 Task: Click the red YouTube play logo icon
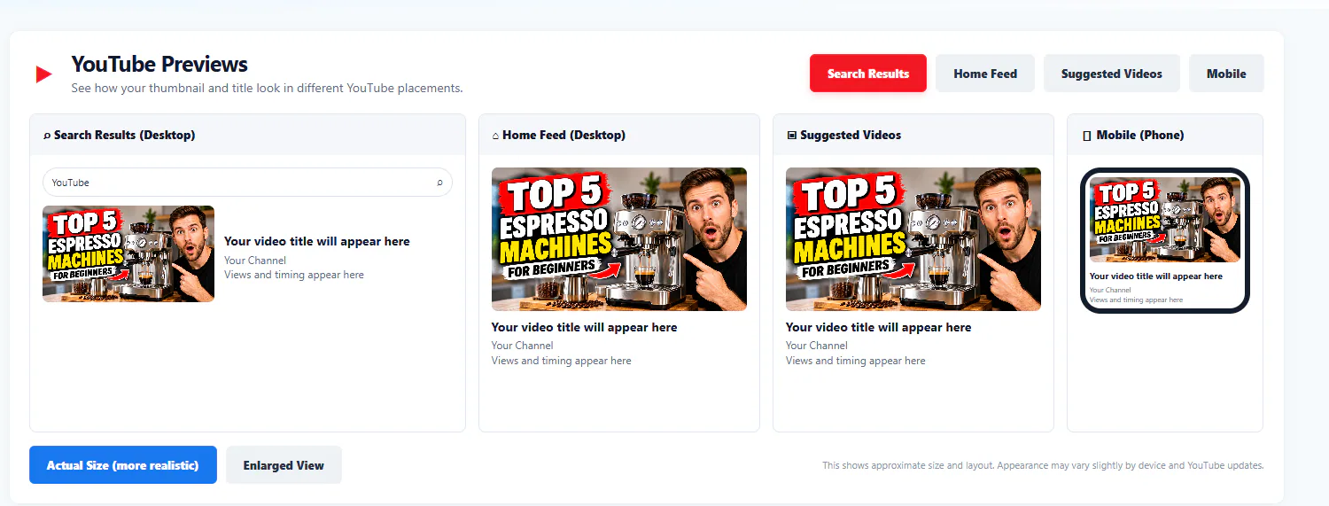pyautogui.click(x=44, y=74)
